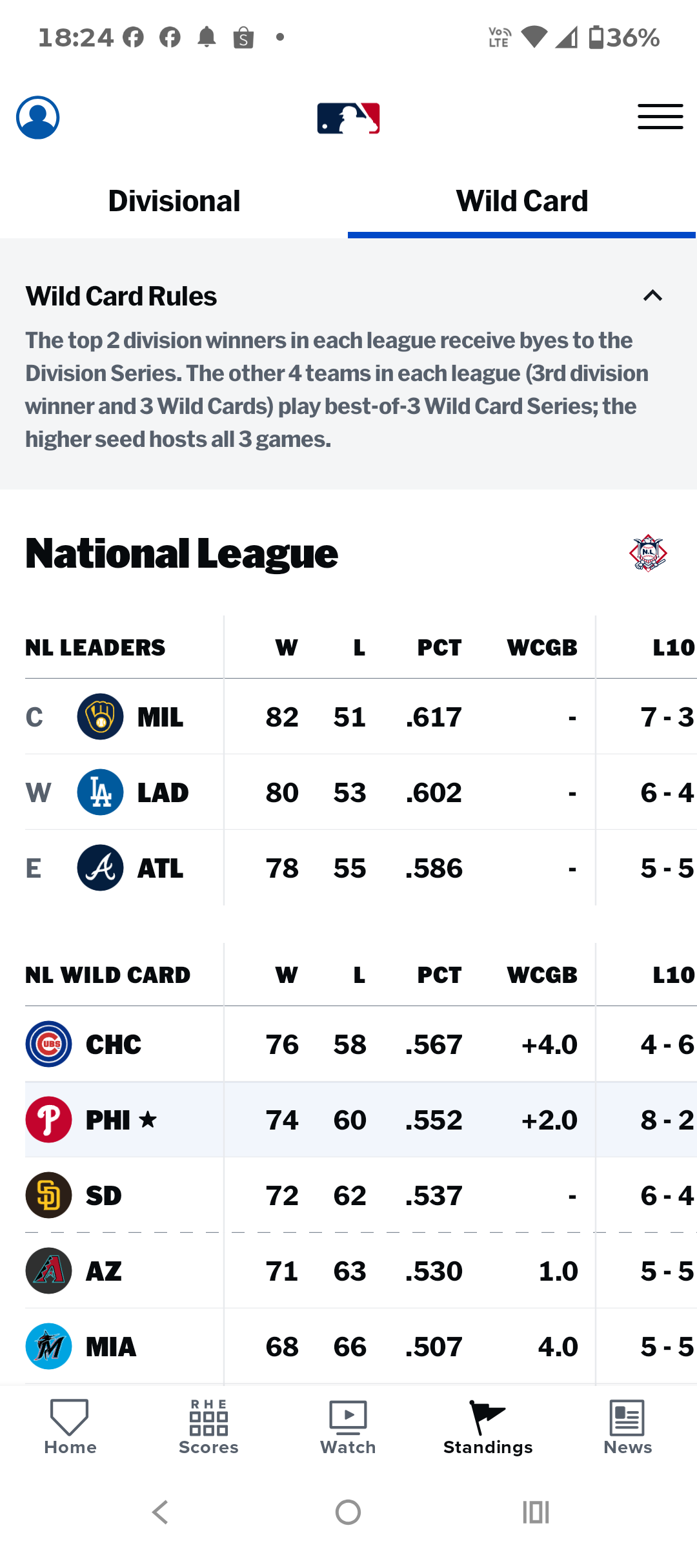Toggle the PHI favorite star
This screenshot has width=697, height=1550.
pos(148,1119)
